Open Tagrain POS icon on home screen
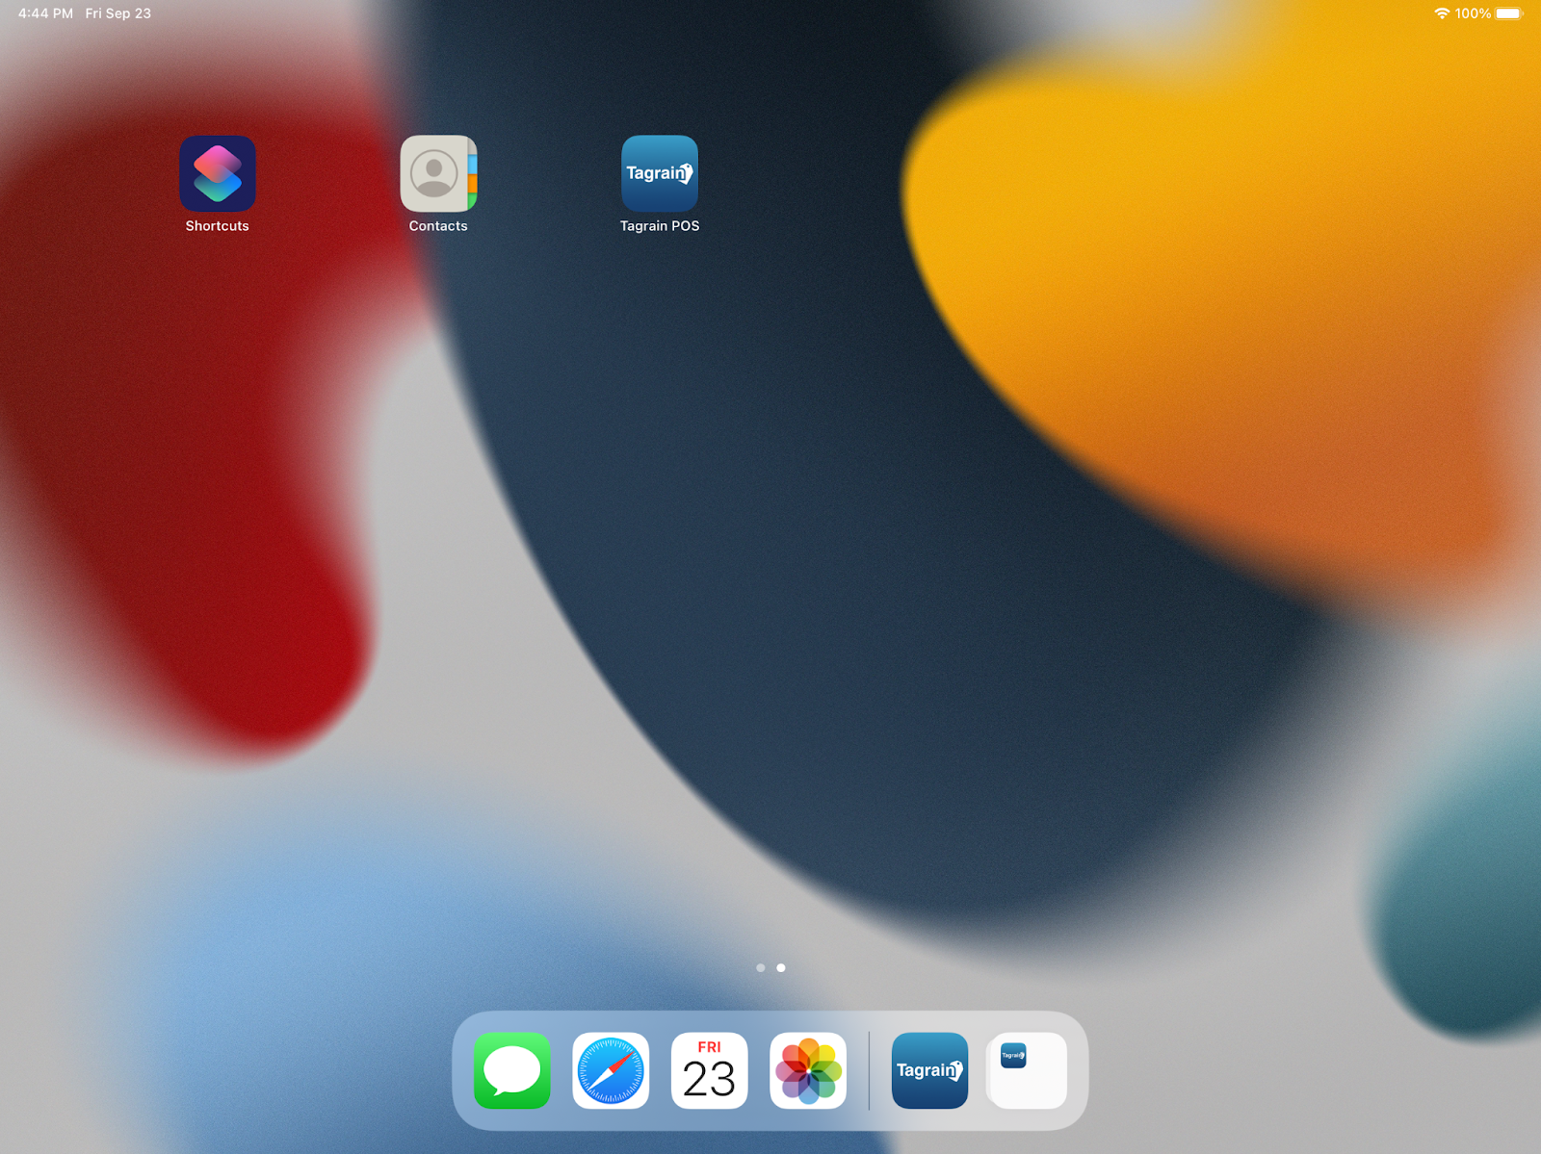 point(659,173)
